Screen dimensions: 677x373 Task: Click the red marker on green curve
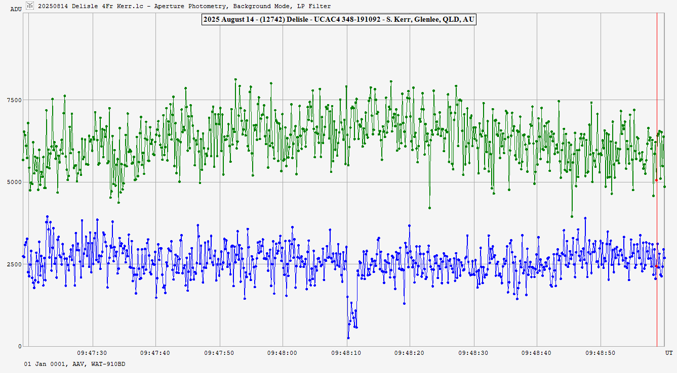click(x=656, y=180)
